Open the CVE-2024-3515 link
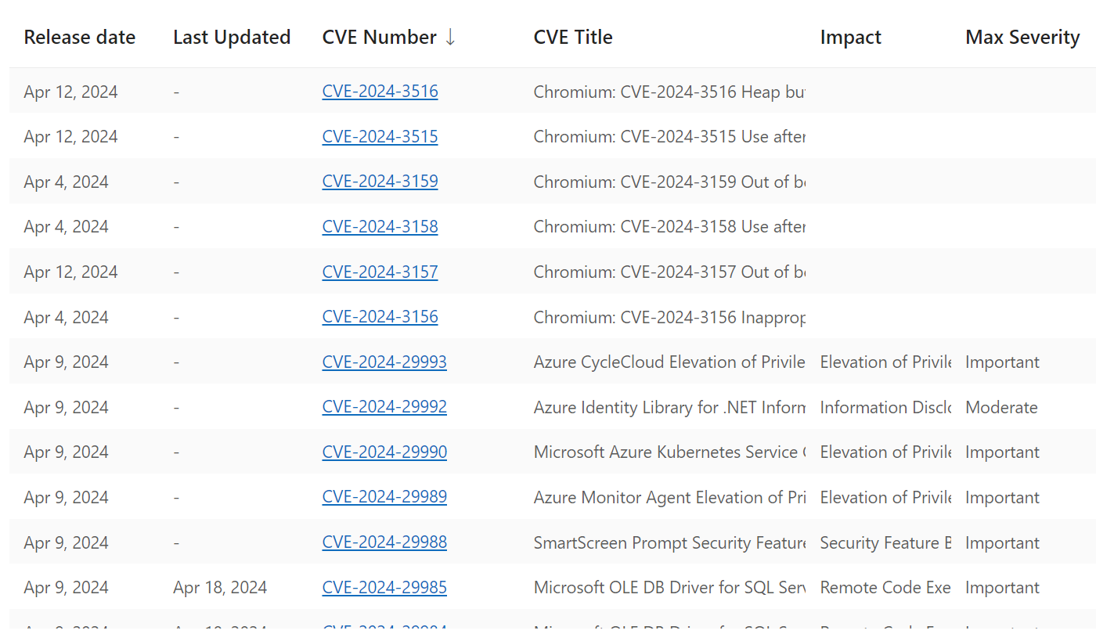 click(x=380, y=137)
